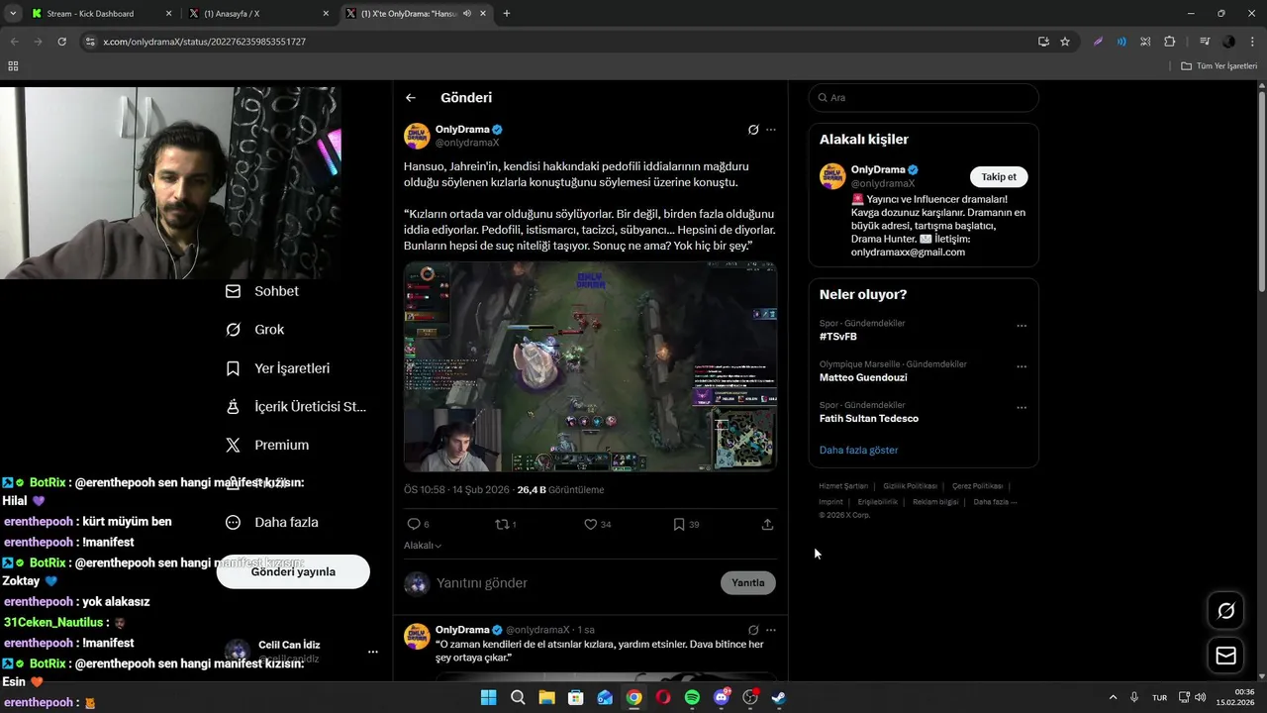Viewport: 1267px width, 713px height.
Task: Click Grok icon on OnlyDrama's reply post
Action: (753, 630)
